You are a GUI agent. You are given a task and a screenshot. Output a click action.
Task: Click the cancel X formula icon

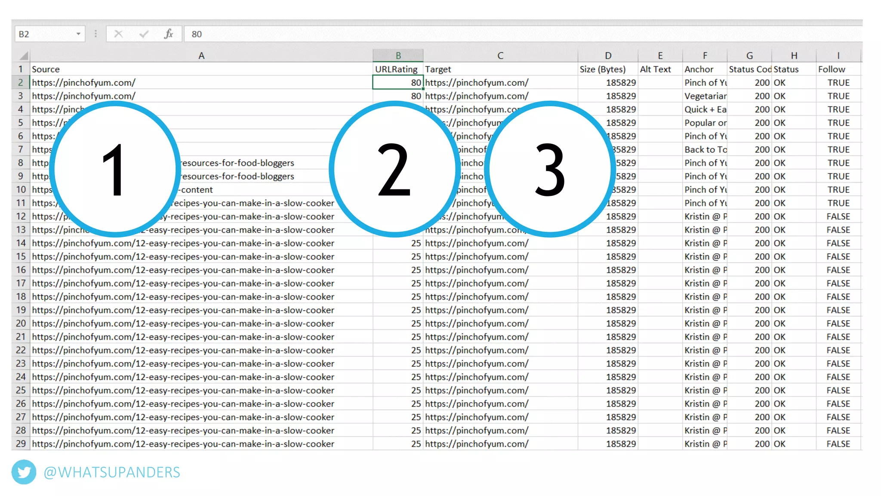click(118, 34)
